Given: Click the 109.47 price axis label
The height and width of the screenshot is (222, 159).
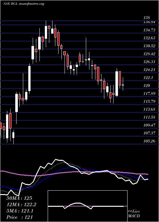Looking at the screenshot, I should 149,125.
